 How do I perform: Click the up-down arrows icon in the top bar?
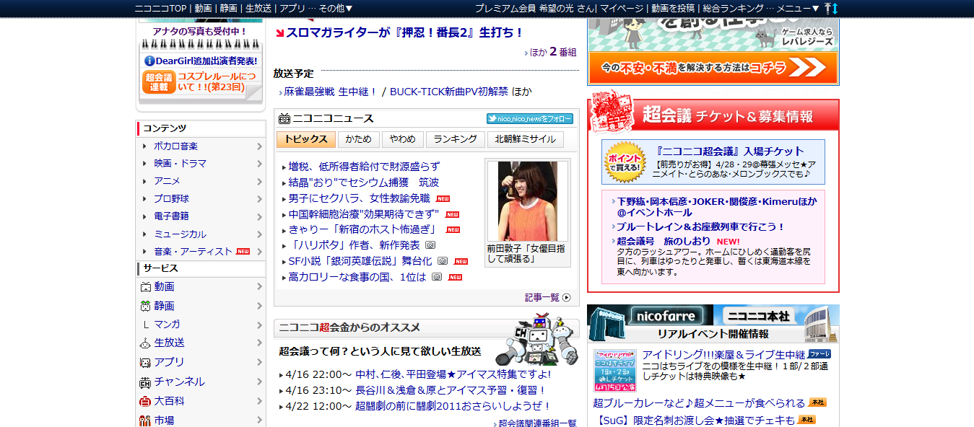(831, 8)
